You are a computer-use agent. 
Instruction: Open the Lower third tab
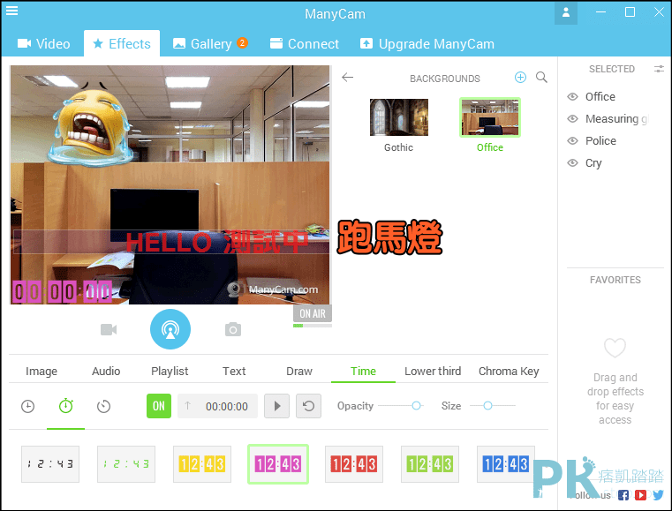433,371
